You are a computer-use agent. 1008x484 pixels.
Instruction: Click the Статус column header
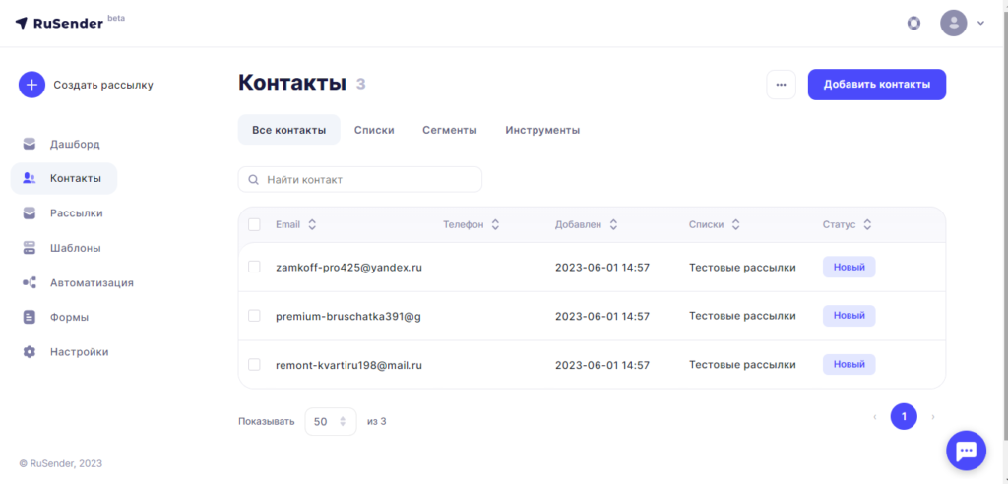coord(840,224)
